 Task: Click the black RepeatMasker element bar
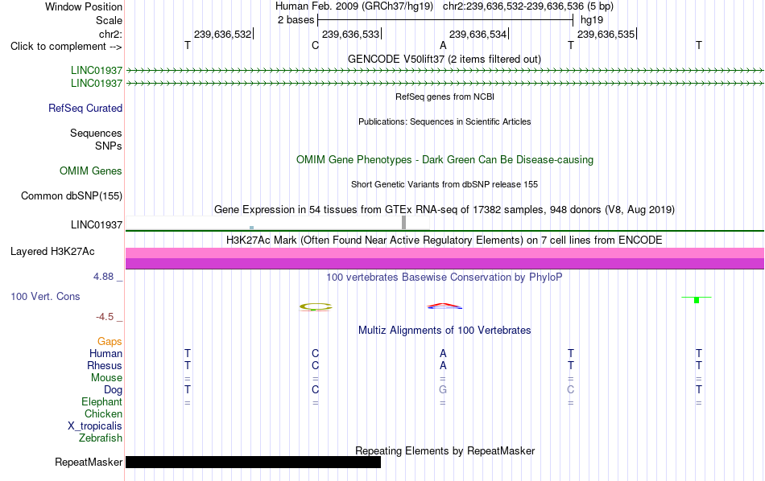pos(253,462)
